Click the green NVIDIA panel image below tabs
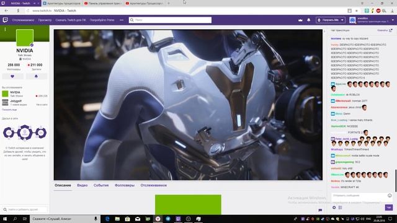 click(188, 204)
